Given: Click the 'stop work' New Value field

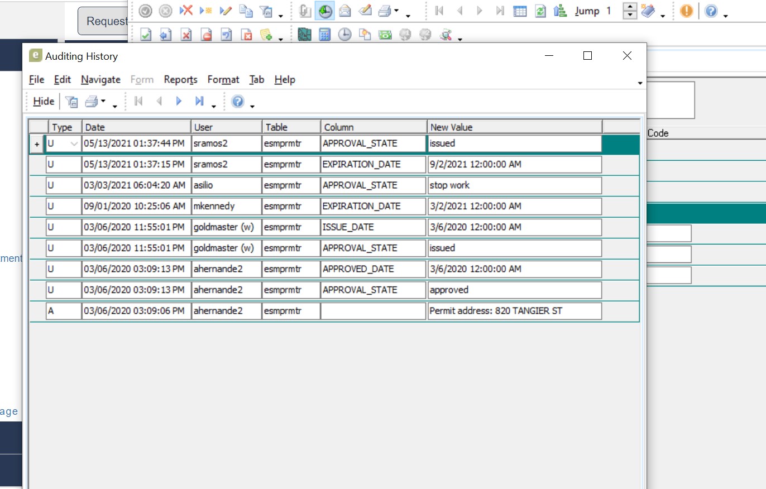Looking at the screenshot, I should pyautogui.click(x=514, y=185).
